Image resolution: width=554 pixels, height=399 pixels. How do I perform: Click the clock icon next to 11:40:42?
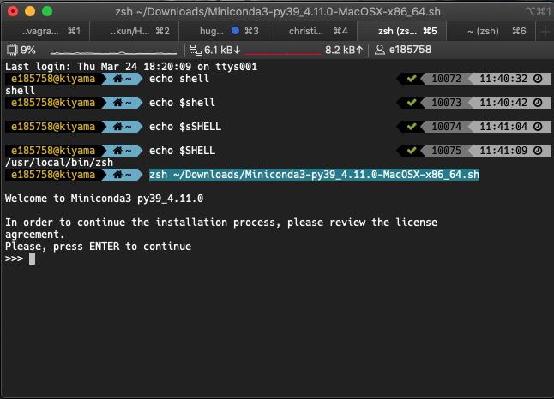click(538, 103)
